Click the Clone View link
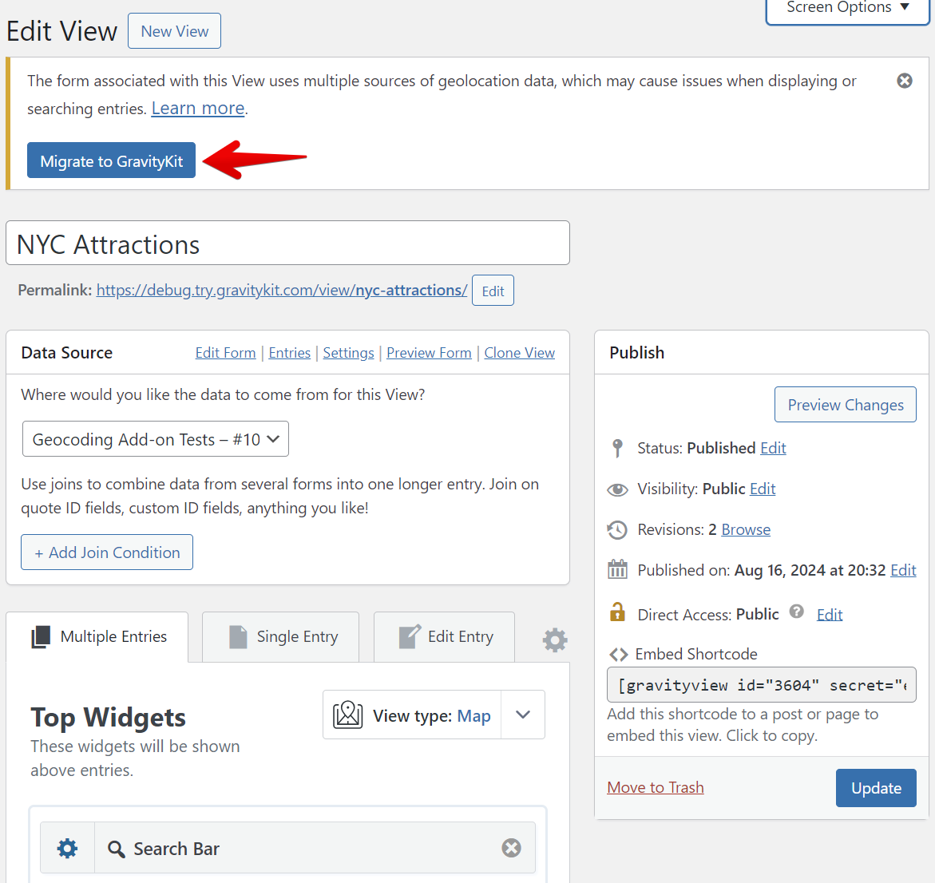935x883 pixels. click(x=519, y=353)
